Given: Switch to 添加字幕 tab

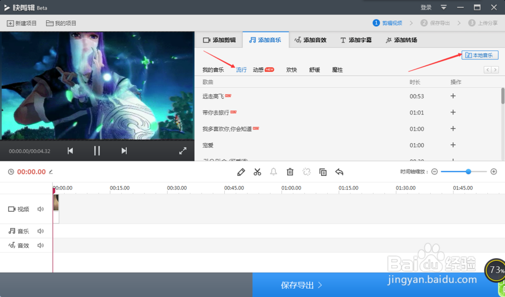Looking at the screenshot, I should [x=356, y=40].
